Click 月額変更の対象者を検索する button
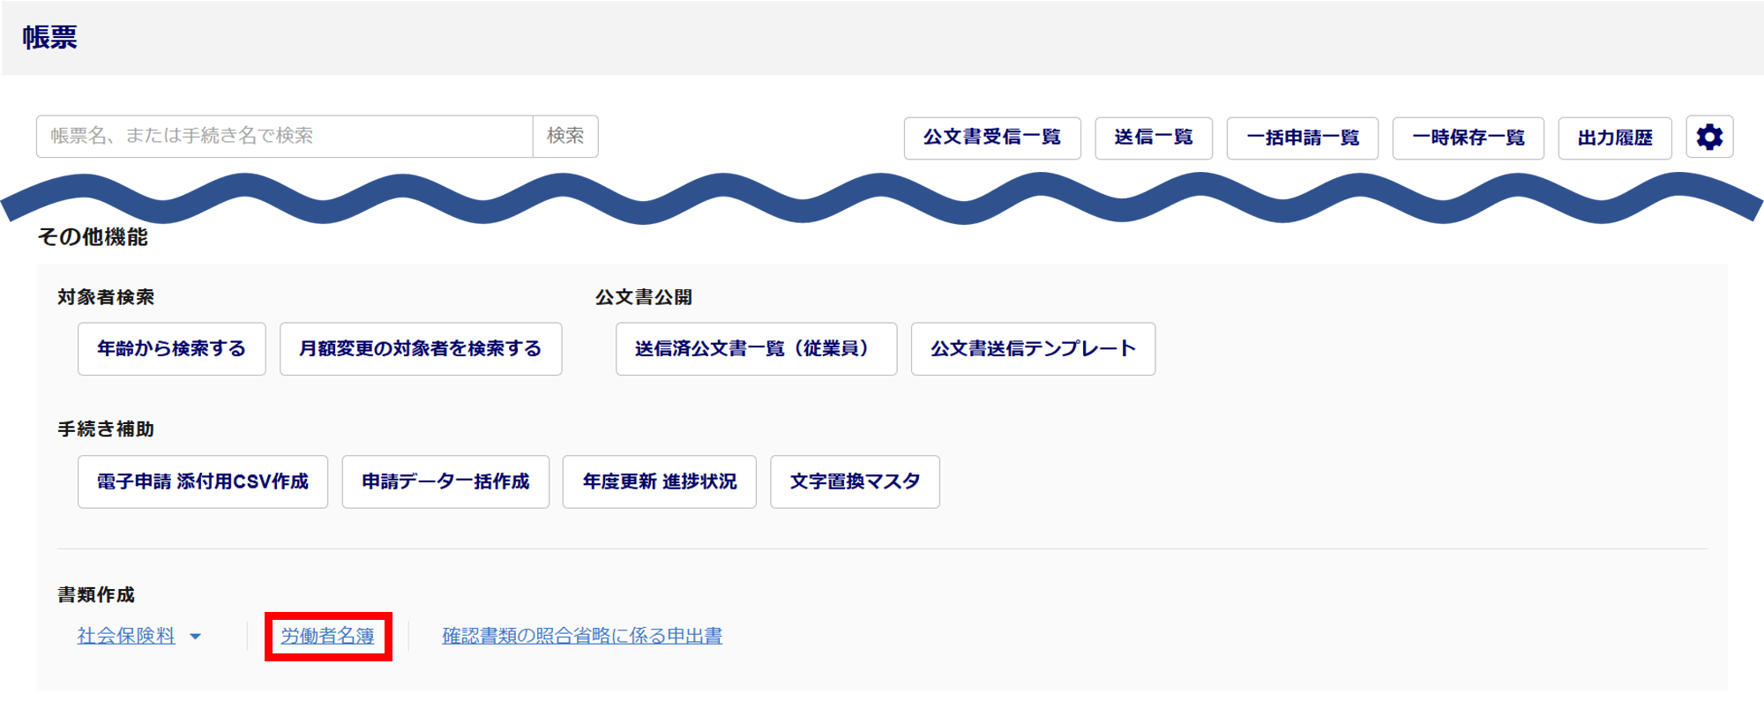The width and height of the screenshot is (1764, 716). [421, 349]
